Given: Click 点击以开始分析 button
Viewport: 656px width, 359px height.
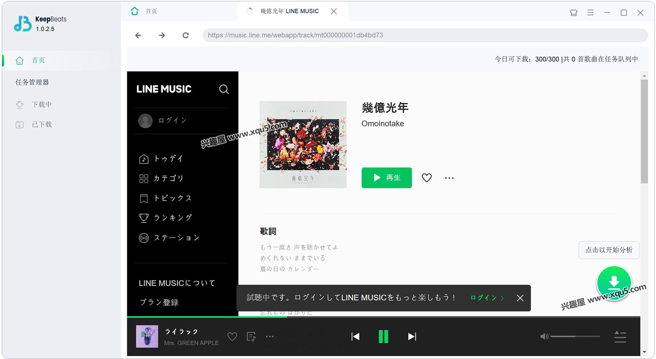Looking at the screenshot, I should tap(609, 250).
